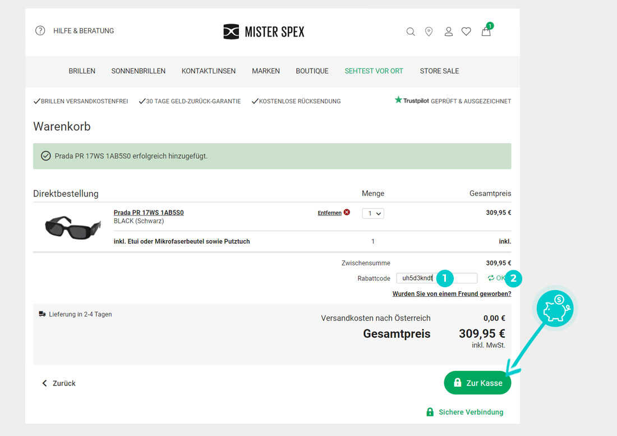Click the Entfernen link

pos(329,213)
